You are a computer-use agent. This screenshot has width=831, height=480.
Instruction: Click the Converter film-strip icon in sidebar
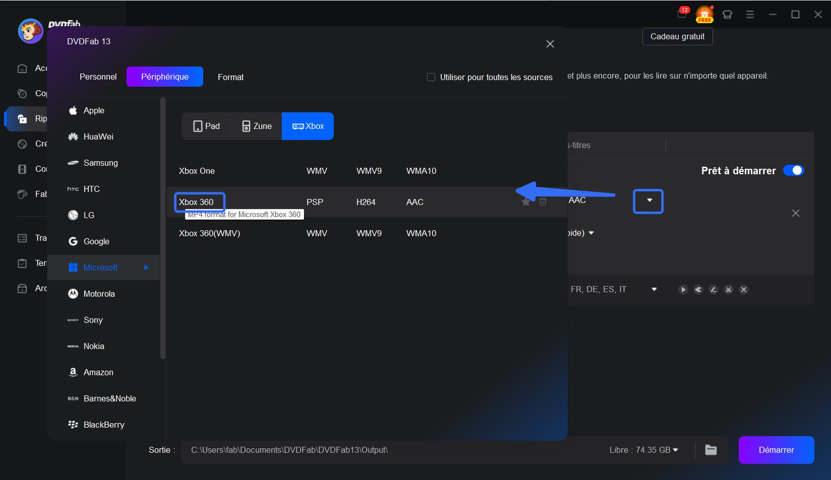(x=22, y=169)
